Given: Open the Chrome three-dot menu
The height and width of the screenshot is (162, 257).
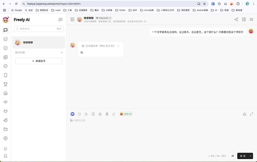Looking at the screenshot, I should [x=253, y=4].
